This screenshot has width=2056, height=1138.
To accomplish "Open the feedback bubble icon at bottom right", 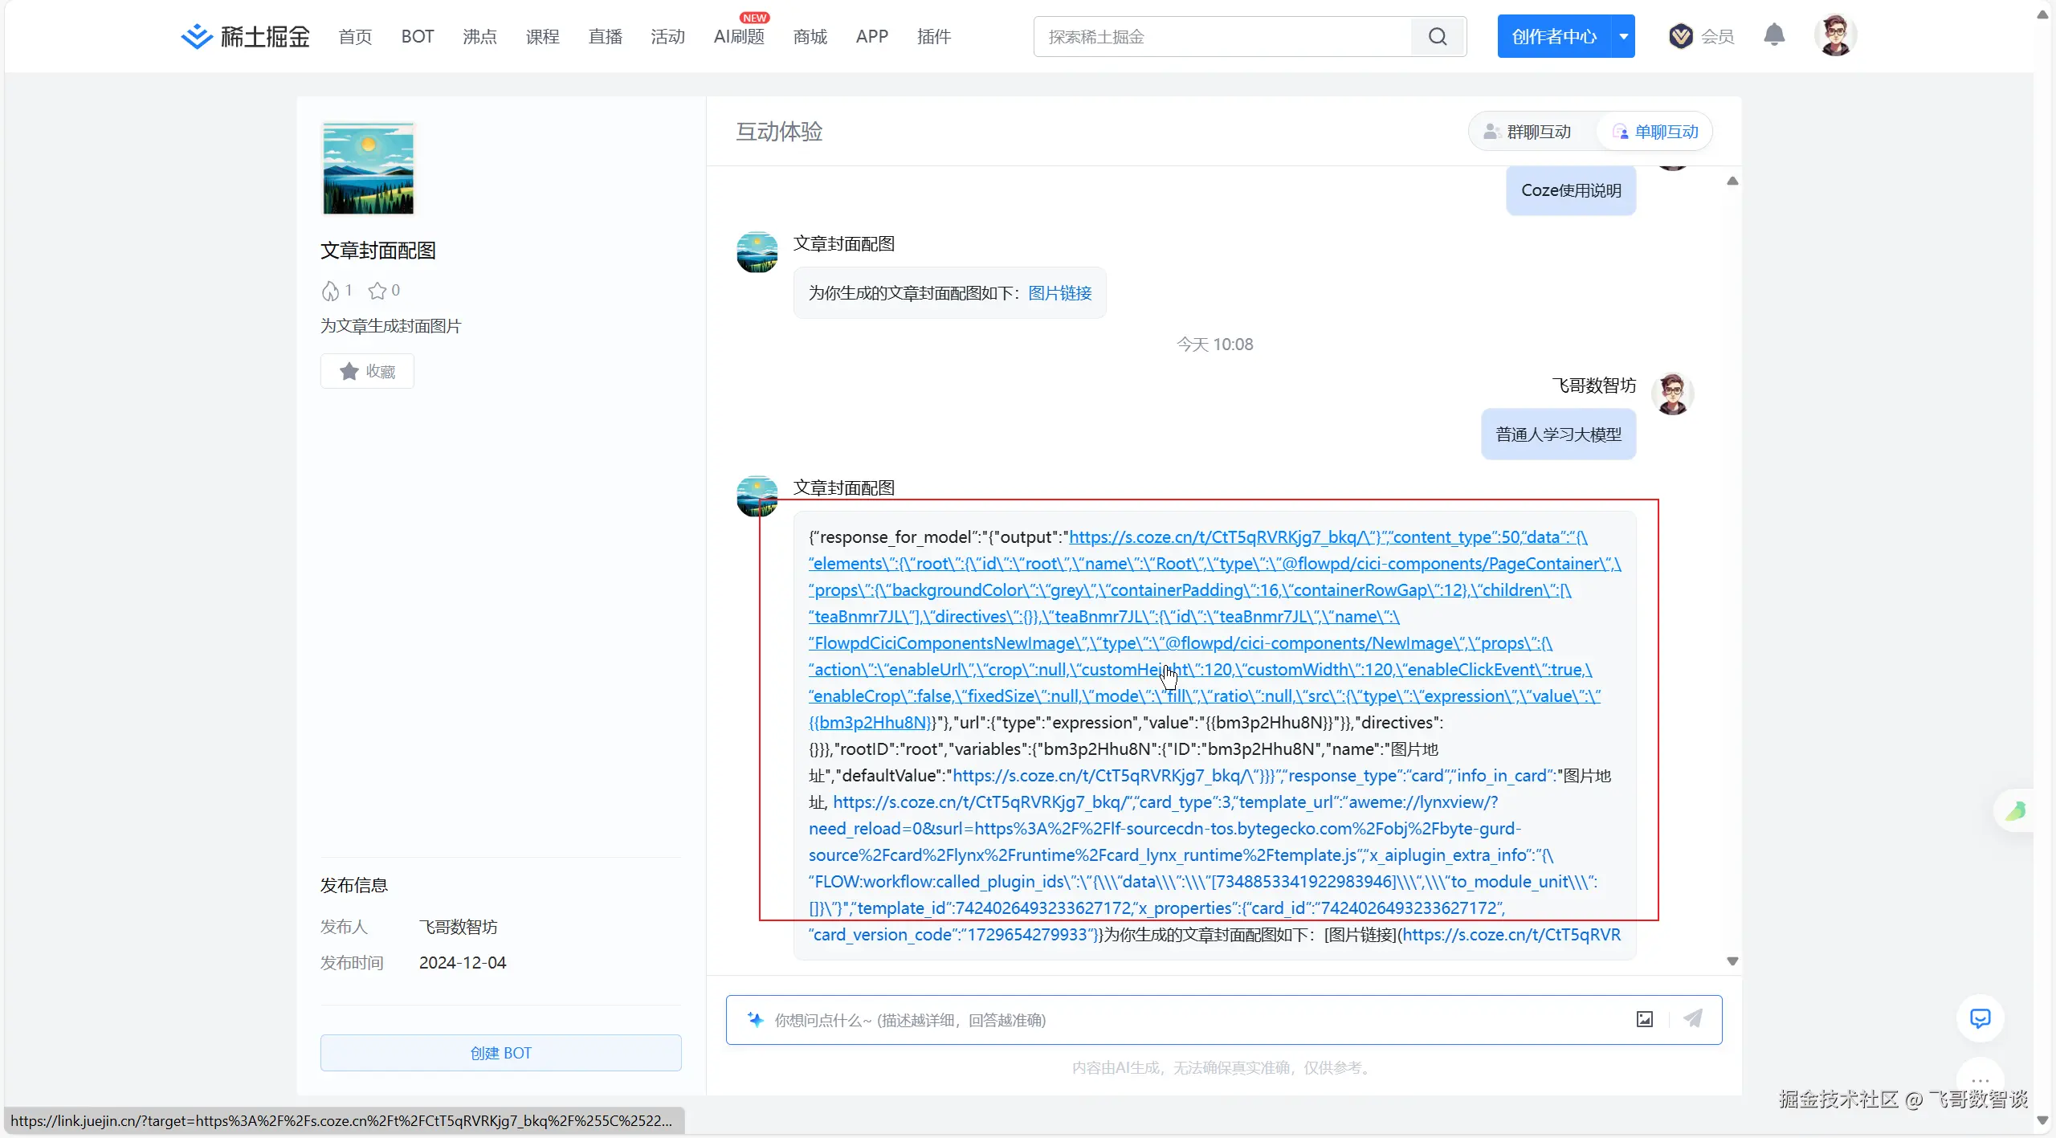I will click(1980, 1018).
